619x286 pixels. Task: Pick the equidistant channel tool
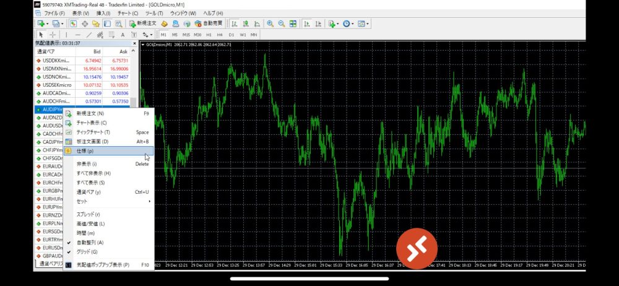coord(100,35)
